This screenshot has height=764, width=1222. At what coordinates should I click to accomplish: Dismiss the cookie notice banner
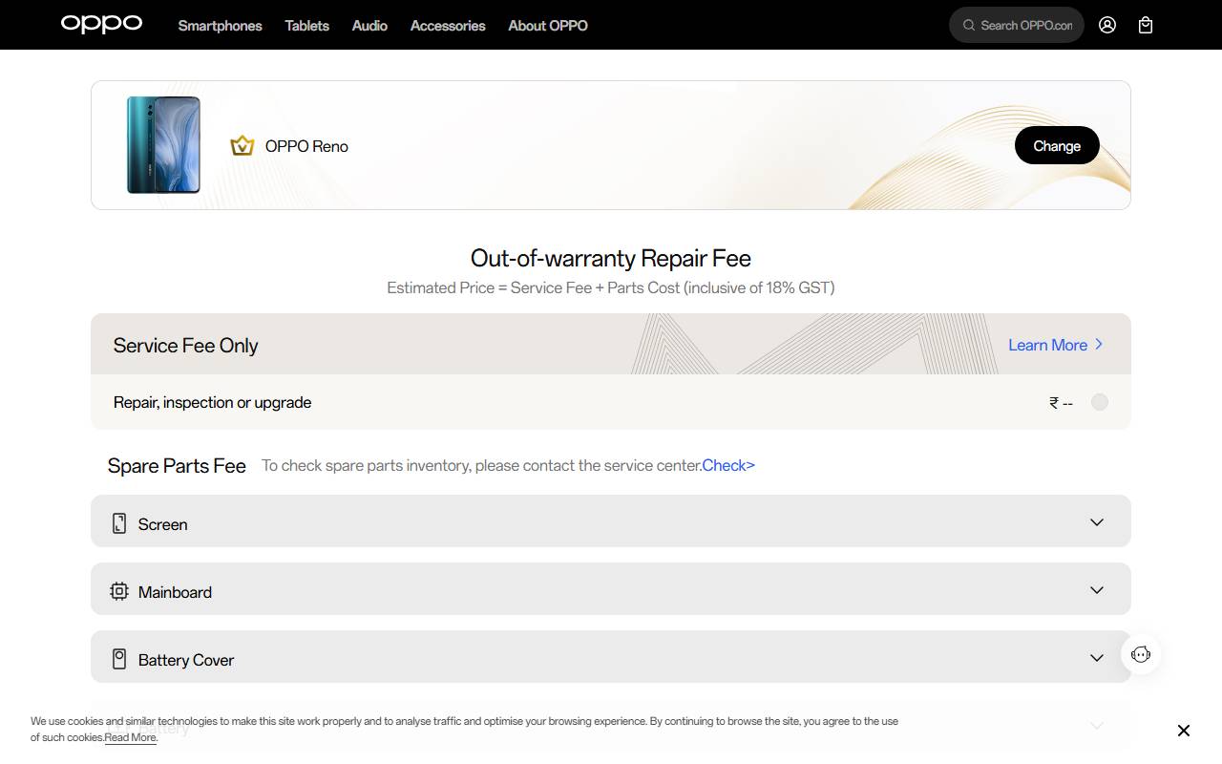pos(1184,731)
